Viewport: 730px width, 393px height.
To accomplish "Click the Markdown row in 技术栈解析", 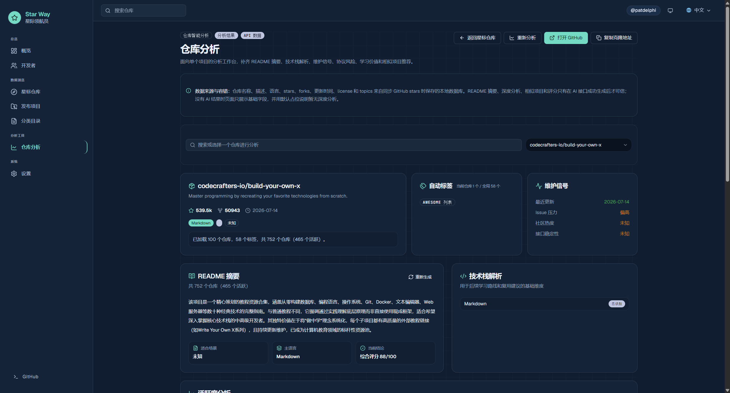I will point(544,304).
